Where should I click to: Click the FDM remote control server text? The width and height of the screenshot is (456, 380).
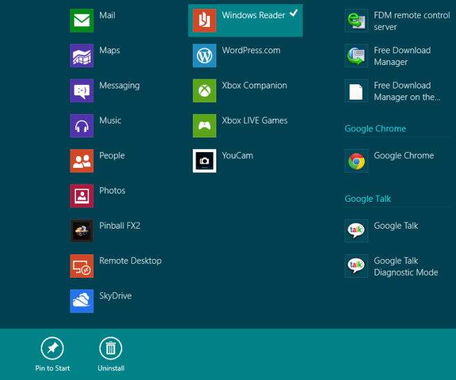412,21
